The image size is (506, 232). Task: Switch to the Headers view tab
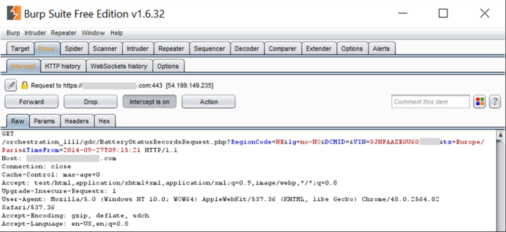(x=76, y=121)
